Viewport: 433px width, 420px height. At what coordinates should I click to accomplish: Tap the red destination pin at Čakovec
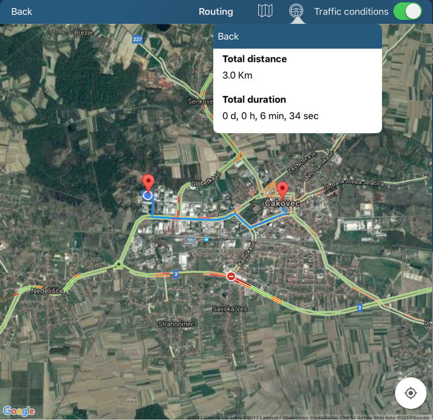click(282, 190)
